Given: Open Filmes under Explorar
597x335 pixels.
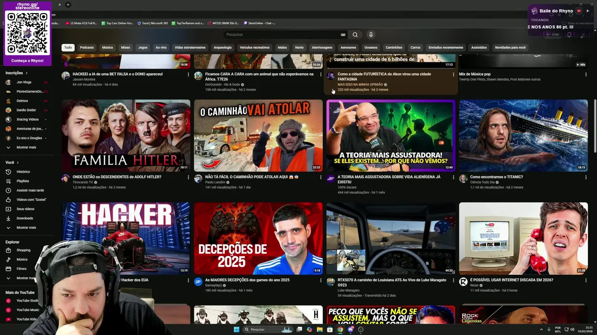Looking at the screenshot, I should click(21, 269).
